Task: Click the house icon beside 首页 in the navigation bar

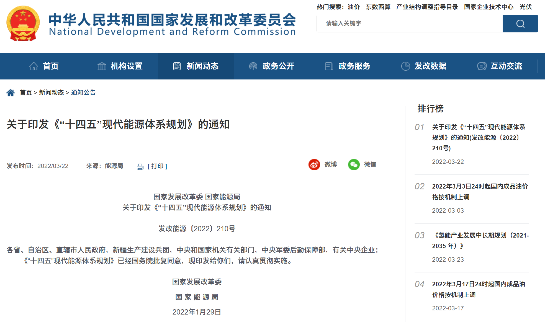Action: [x=34, y=66]
